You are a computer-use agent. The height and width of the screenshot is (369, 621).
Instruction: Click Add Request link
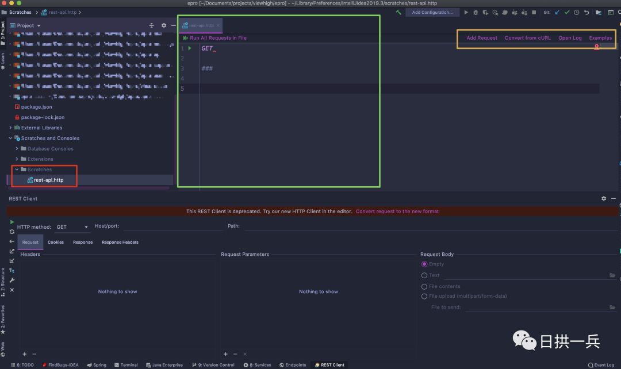click(x=482, y=38)
